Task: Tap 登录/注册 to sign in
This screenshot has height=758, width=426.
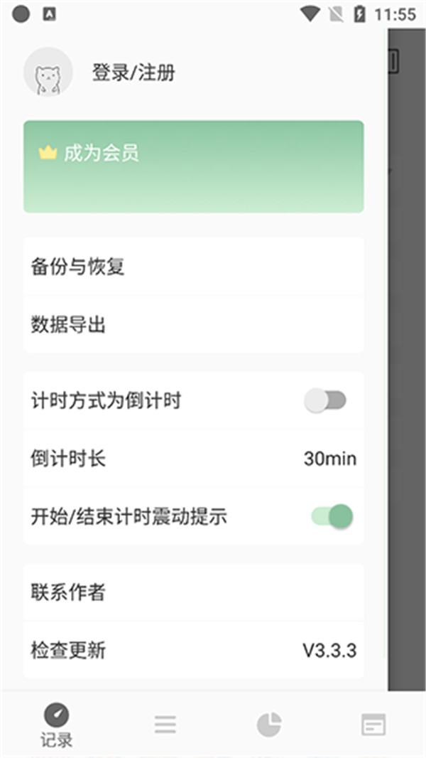Action: coord(133,73)
